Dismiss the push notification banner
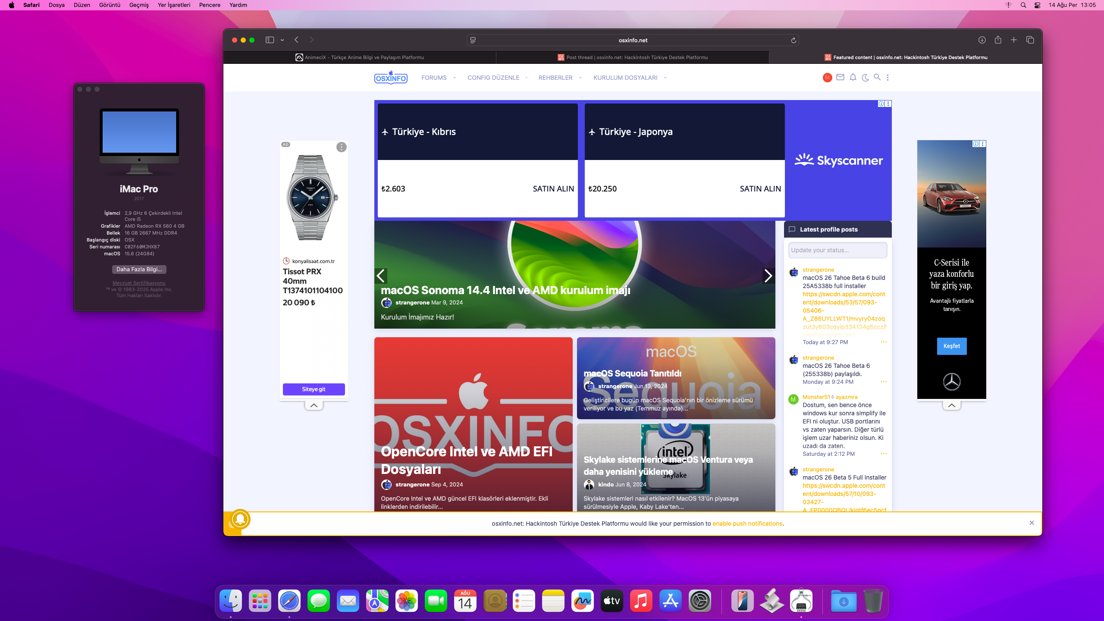This screenshot has width=1104, height=621. [1032, 523]
